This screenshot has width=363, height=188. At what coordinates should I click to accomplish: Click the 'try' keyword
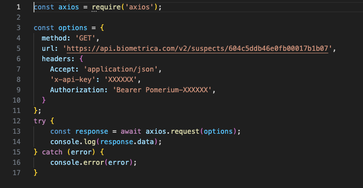tap(40, 121)
